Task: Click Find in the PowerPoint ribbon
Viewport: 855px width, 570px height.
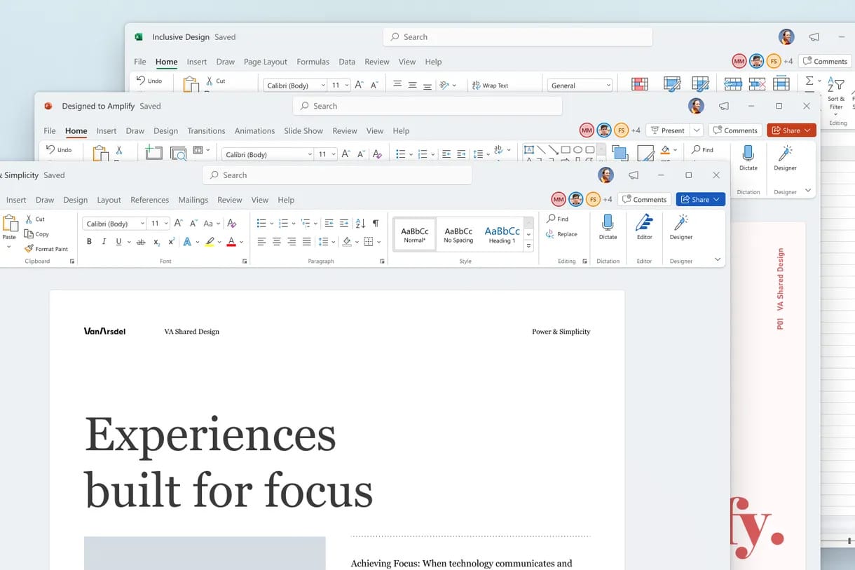Action: [x=704, y=149]
